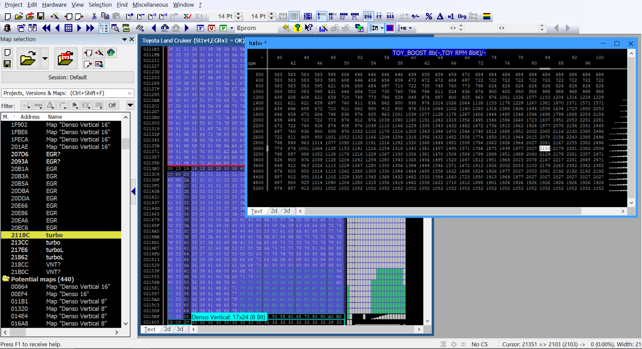Jump to previous map with double left arrow
The width and height of the screenshot is (642, 349).
[x=47, y=28]
